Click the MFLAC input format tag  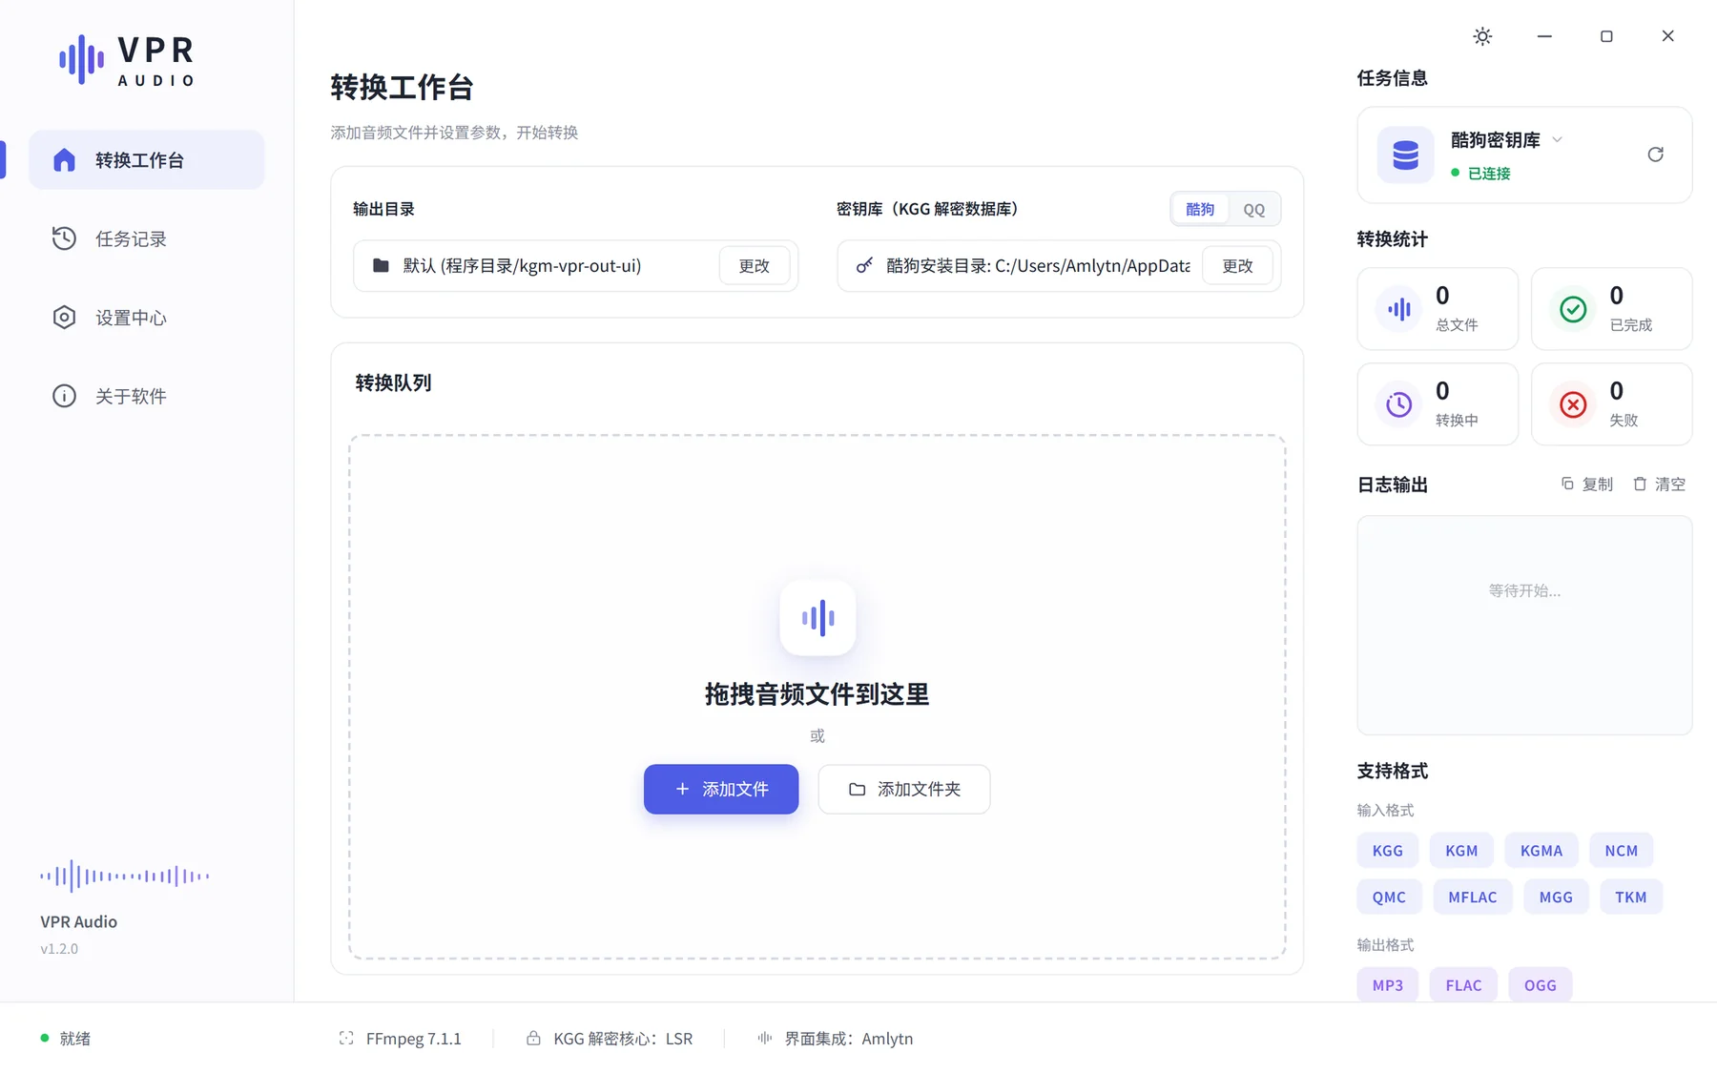coord(1472,897)
